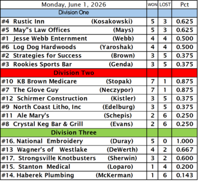Select the green Division Three header row

[x=99, y=132]
